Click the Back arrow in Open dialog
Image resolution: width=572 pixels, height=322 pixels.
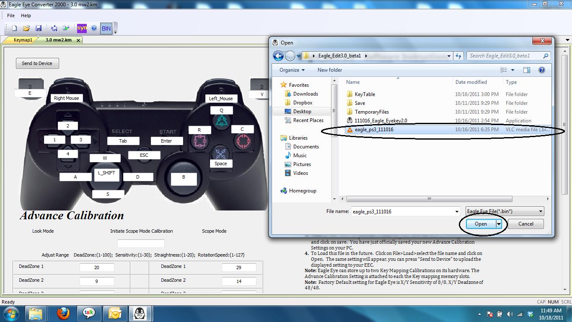tap(278, 56)
